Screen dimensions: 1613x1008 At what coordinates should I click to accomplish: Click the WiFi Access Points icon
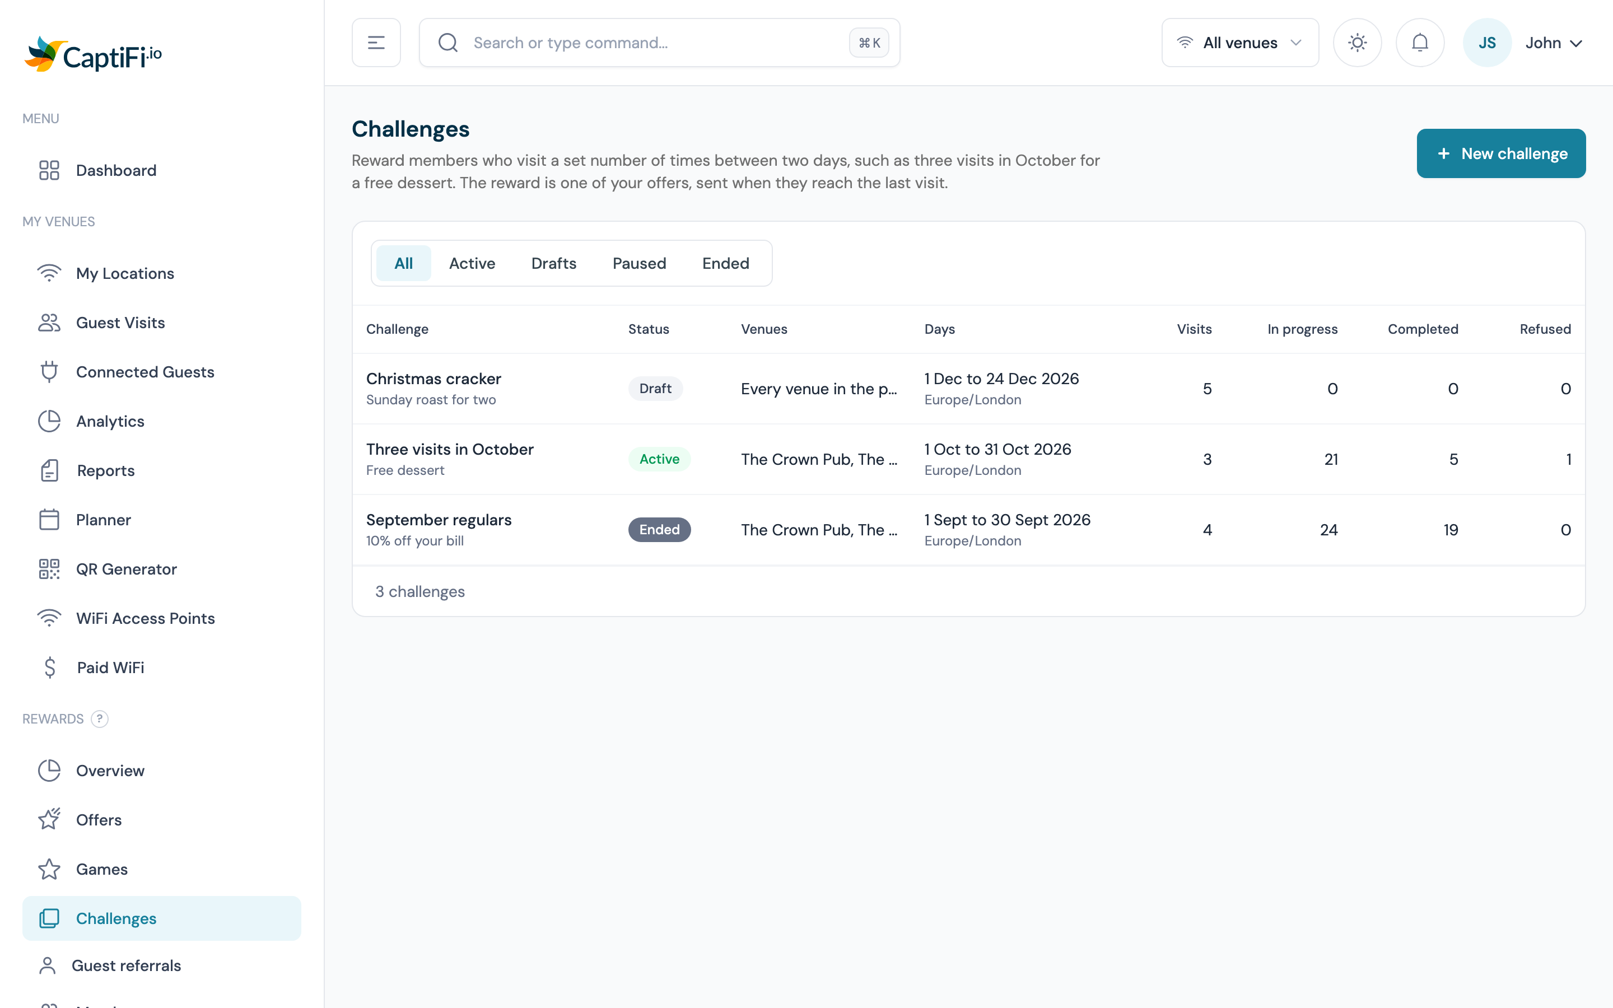pos(49,619)
